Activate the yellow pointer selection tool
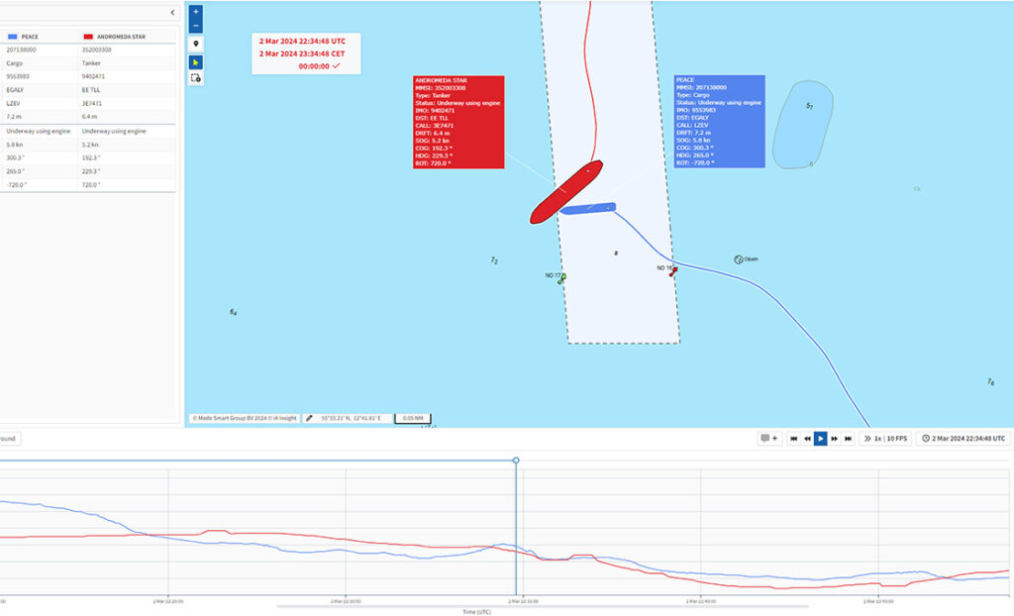Screen dimensions: 1014x616 pos(195,62)
